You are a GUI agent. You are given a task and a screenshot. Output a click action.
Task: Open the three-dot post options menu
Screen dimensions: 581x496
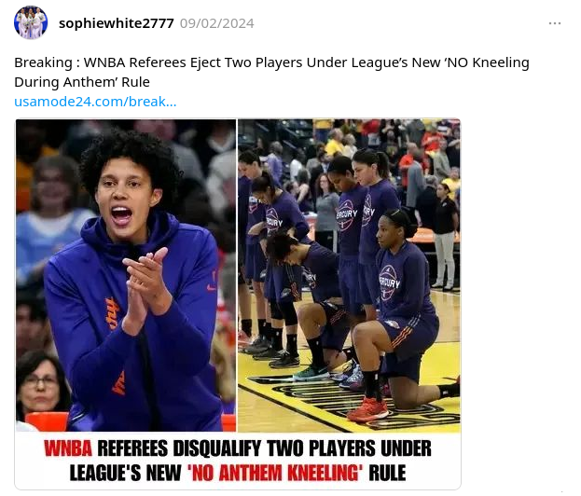(554, 23)
